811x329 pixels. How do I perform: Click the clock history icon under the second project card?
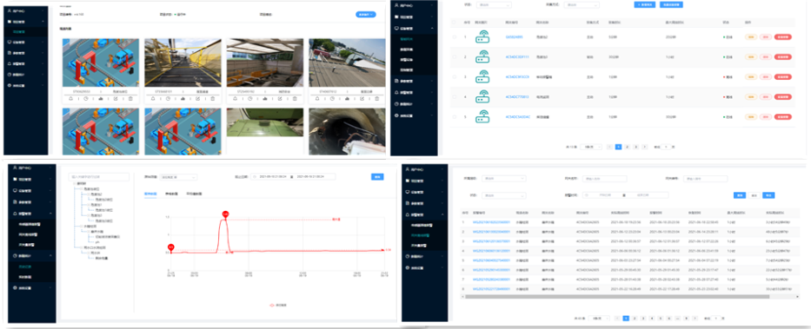point(168,98)
